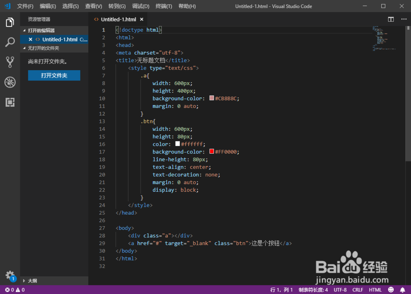Click the 资源管理器 panel title

[39, 19]
